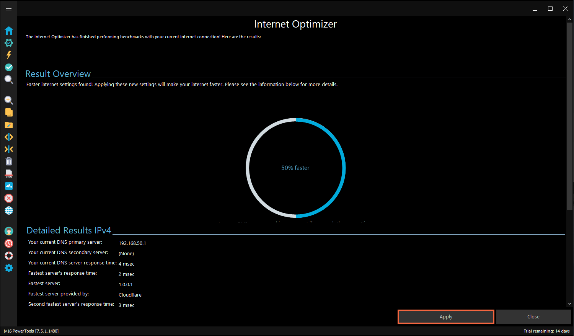Click the jv16 PowerTools version status text
The width and height of the screenshot is (574, 336).
point(31,331)
